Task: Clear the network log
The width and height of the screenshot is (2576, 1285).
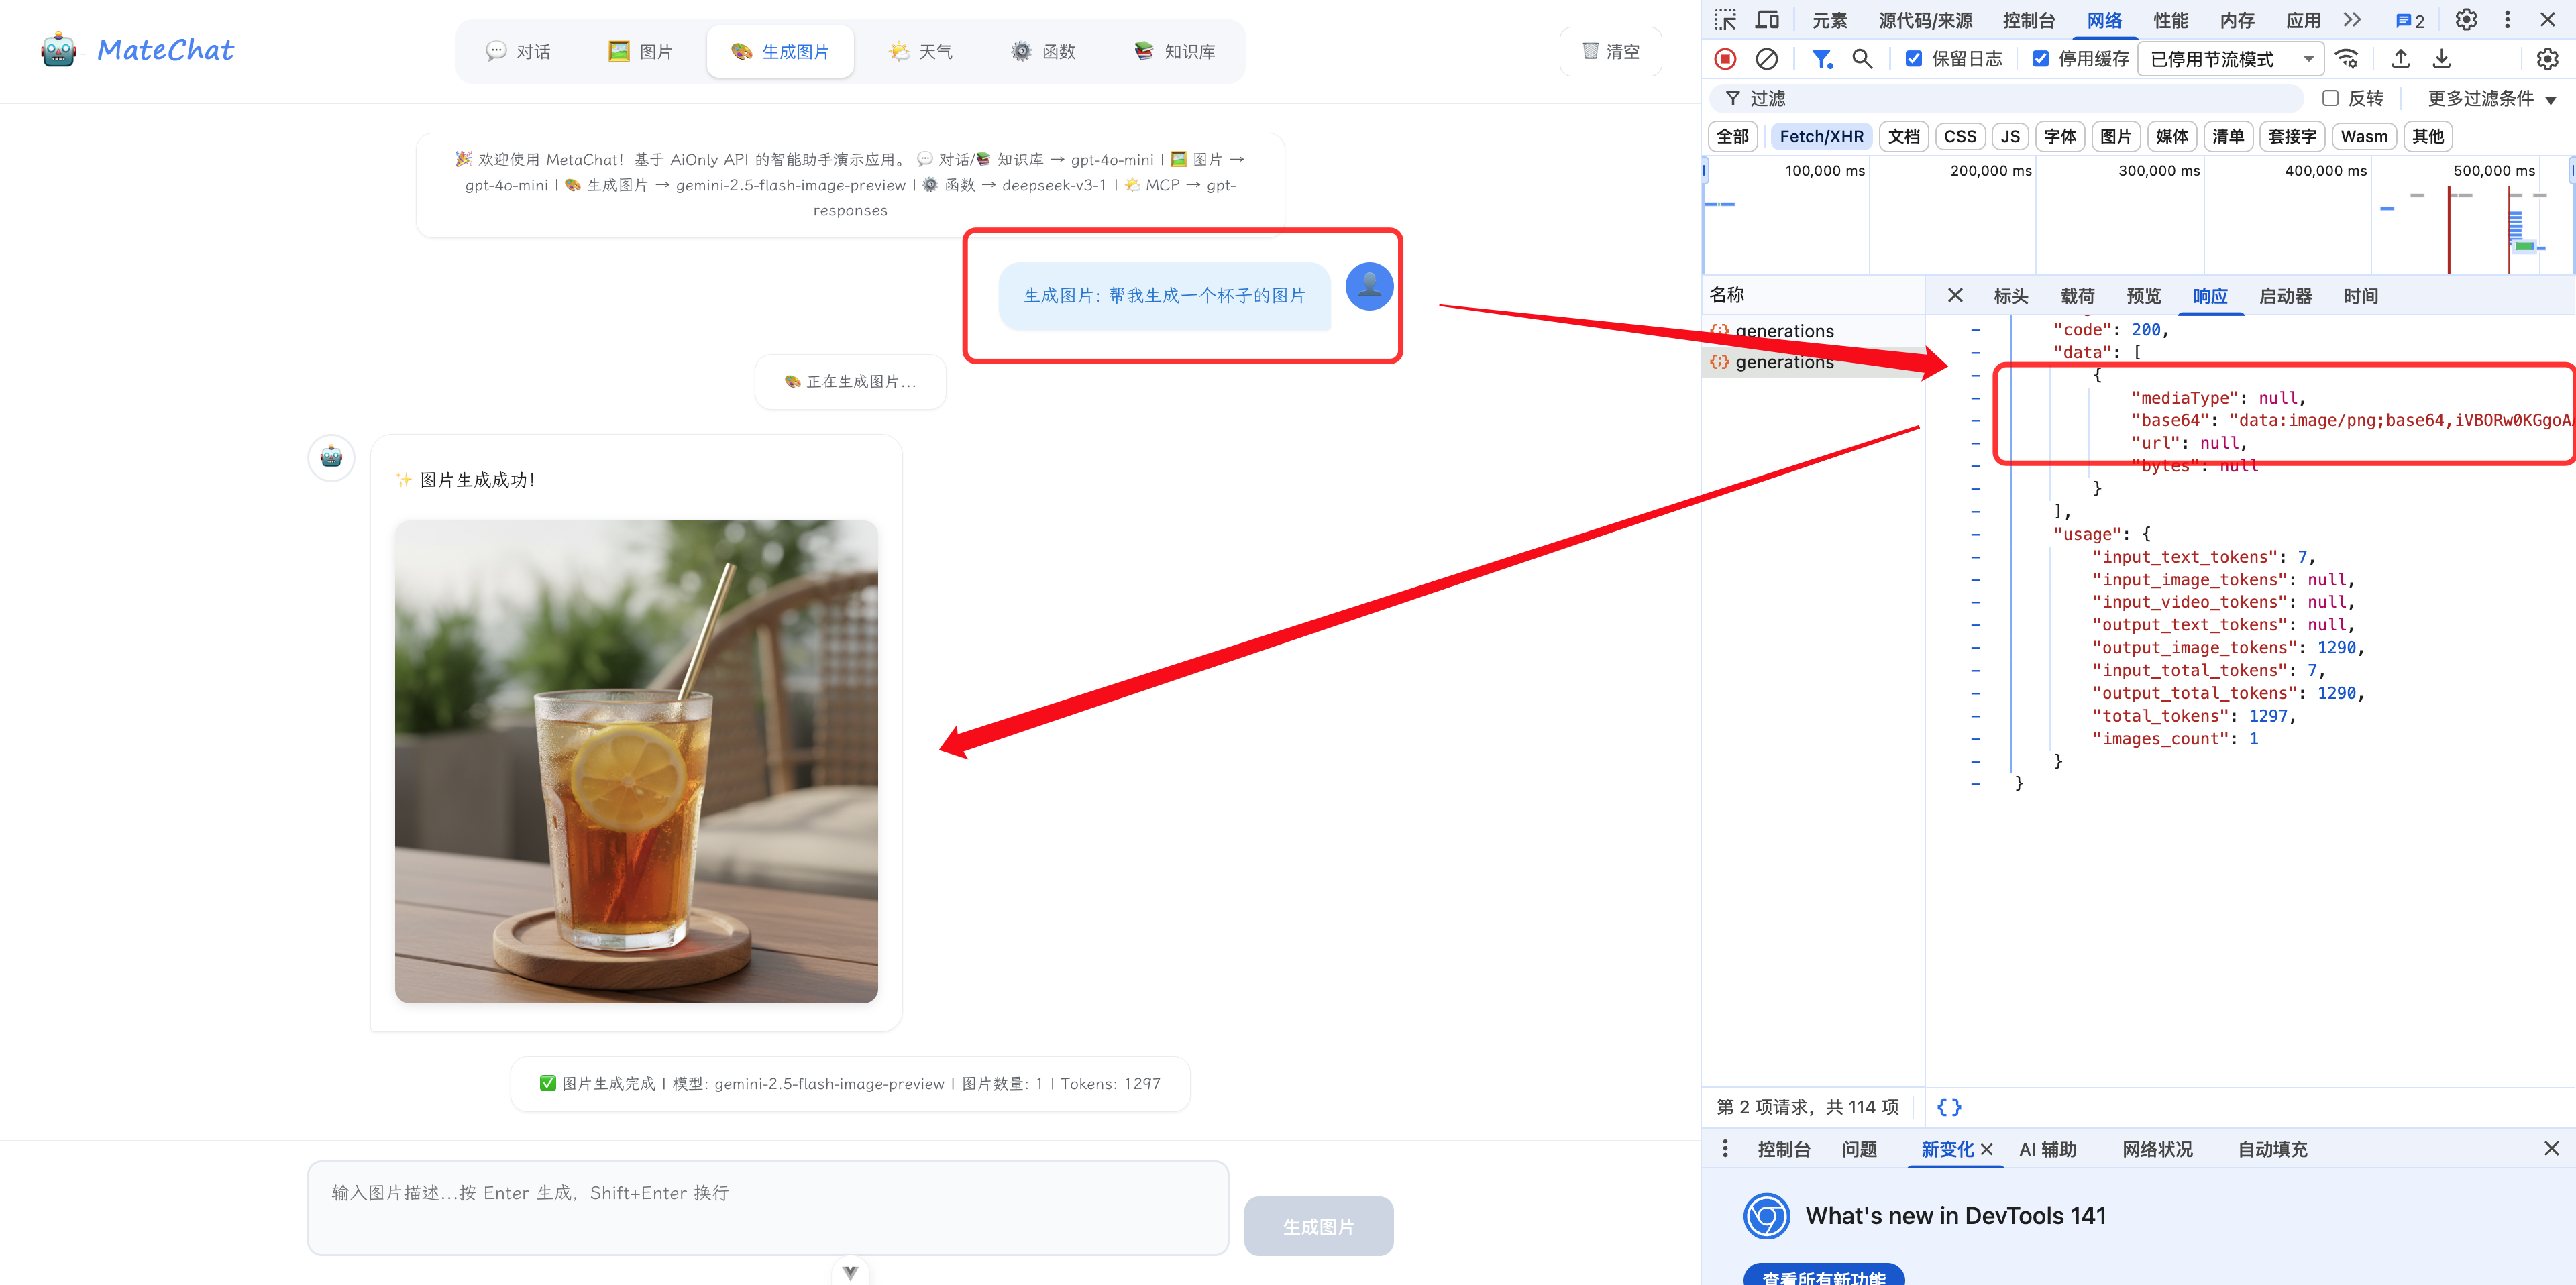Action: pyautogui.click(x=1766, y=59)
